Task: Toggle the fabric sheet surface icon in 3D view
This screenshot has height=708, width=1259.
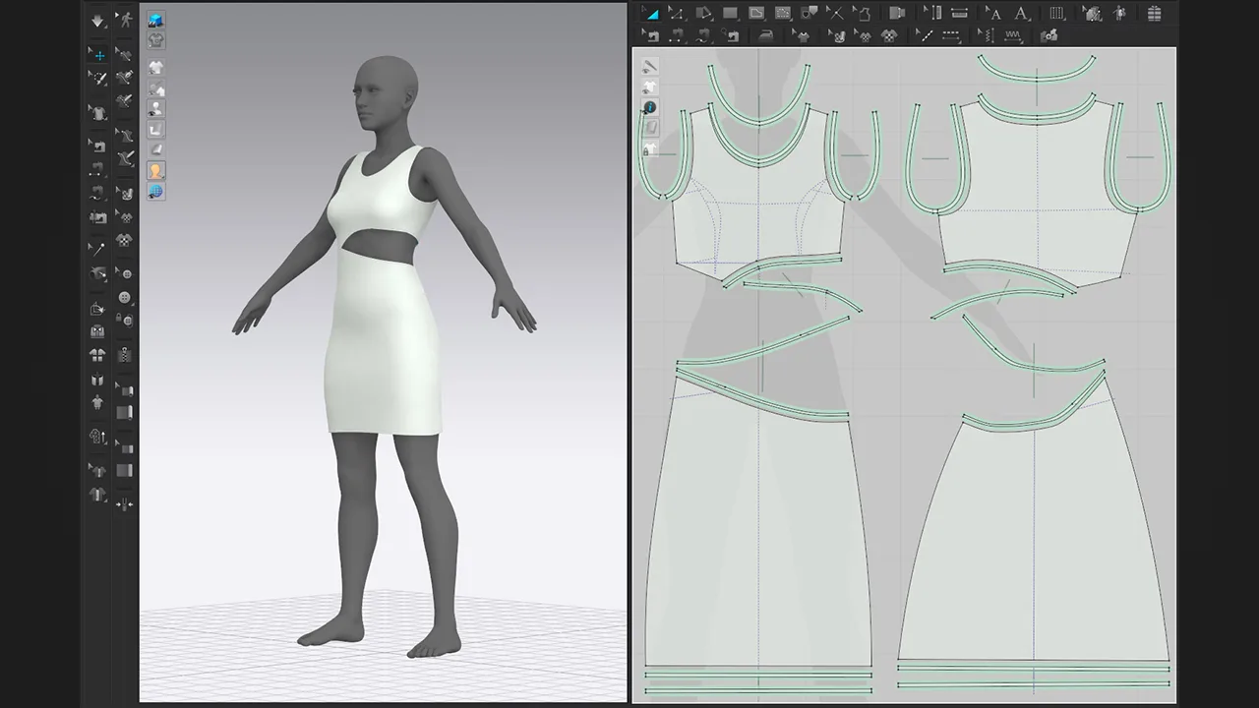Action: coord(155,149)
